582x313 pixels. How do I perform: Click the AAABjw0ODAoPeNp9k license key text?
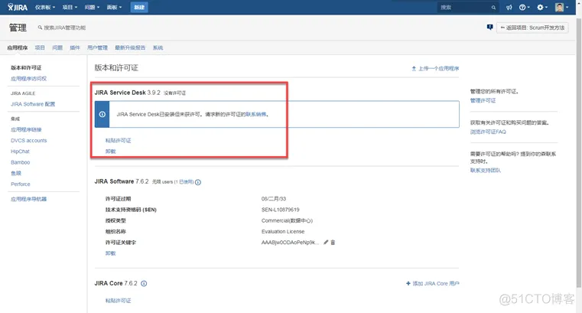290,242
